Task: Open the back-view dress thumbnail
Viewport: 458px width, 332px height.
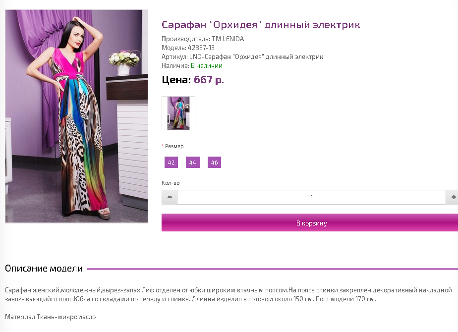Action: tap(178, 113)
